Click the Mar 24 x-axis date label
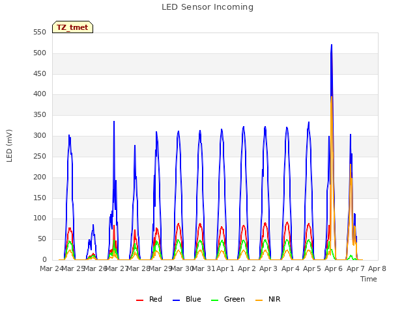 51,268
